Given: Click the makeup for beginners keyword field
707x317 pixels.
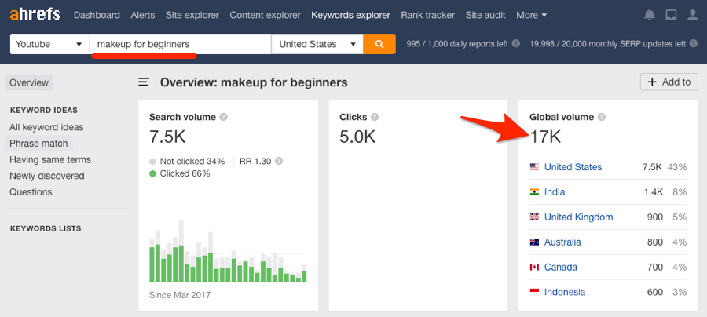Looking at the screenshot, I should click(x=181, y=44).
